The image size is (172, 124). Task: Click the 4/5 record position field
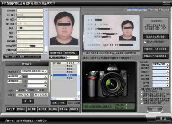tap(72, 57)
